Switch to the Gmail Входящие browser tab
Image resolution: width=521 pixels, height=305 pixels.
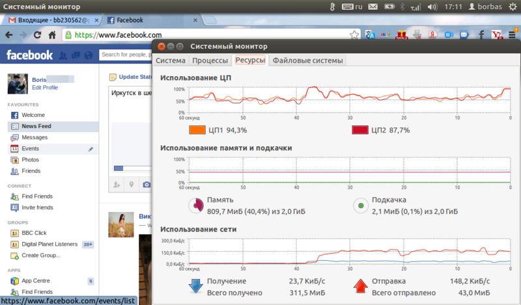pyautogui.click(x=50, y=20)
